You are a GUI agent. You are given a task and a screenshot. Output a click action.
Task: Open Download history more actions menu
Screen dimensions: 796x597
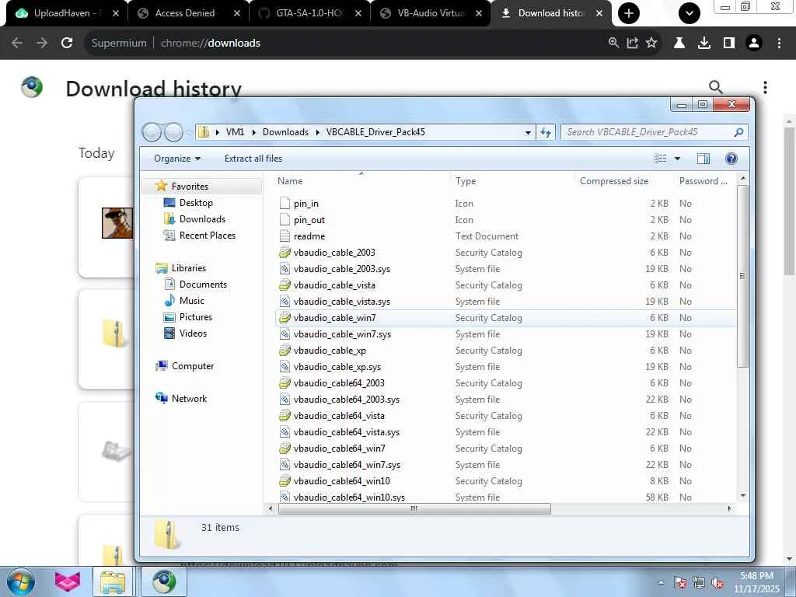(765, 87)
